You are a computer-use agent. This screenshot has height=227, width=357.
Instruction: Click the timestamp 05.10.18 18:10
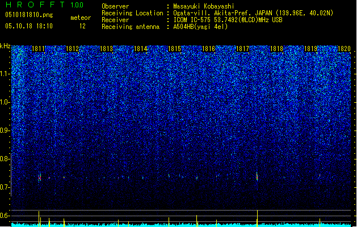click(x=29, y=26)
